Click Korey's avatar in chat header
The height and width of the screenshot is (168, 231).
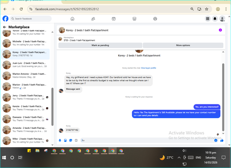click(62, 30)
